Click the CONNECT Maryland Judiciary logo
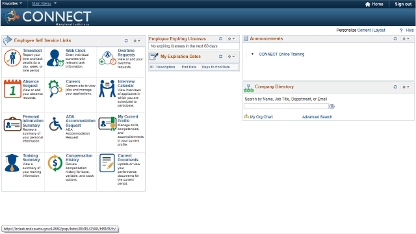Viewport: 416px width, 234px height. click(47, 17)
